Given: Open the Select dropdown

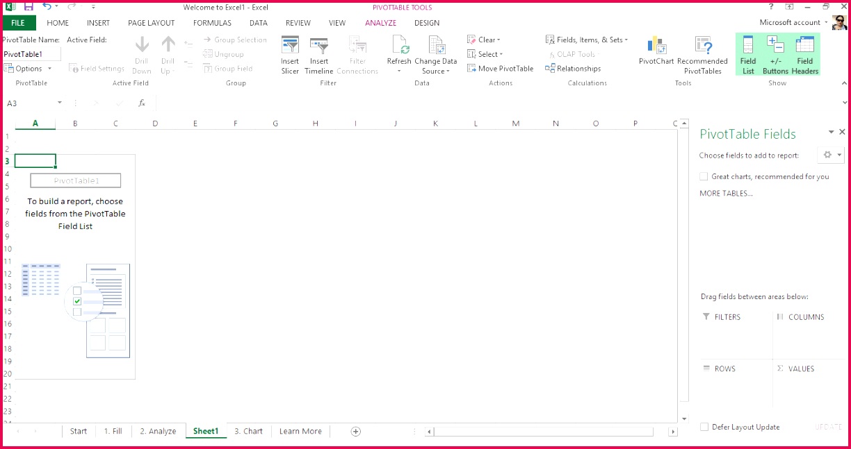Looking at the screenshot, I should (485, 54).
